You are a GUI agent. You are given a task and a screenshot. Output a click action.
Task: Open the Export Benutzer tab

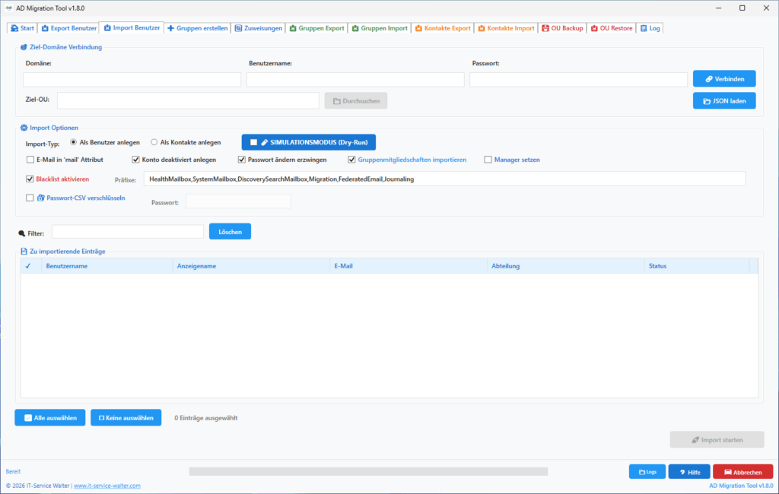pos(68,28)
